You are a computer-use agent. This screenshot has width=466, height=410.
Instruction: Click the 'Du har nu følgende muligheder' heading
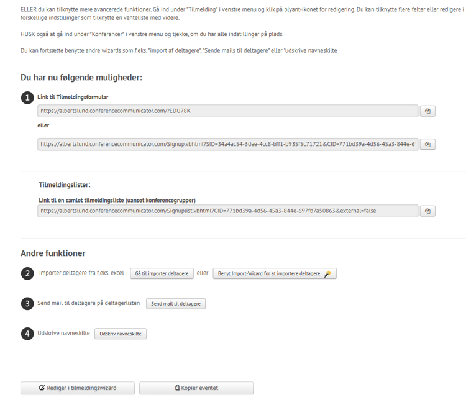[x=81, y=78]
